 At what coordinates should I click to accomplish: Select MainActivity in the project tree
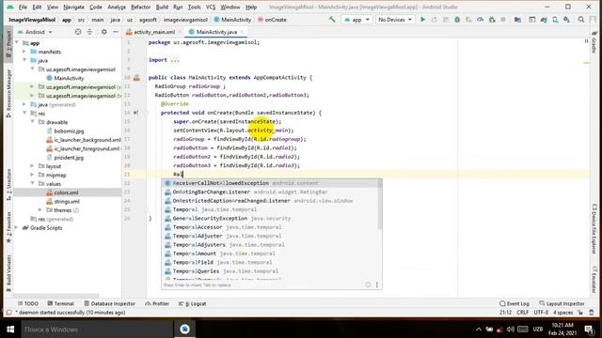tap(69, 78)
